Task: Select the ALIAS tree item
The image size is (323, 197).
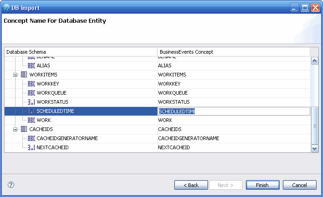Action: 43,66
